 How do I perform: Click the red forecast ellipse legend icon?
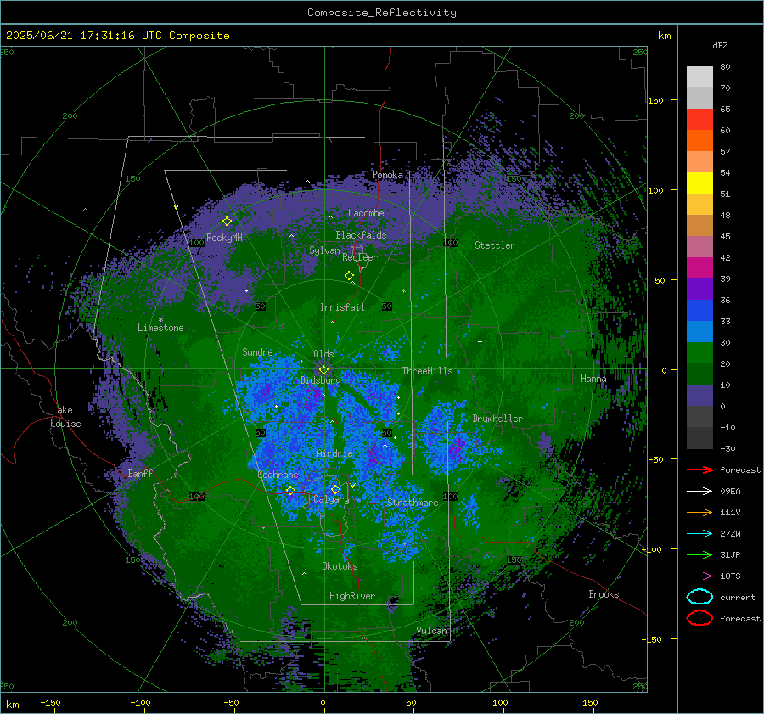(x=699, y=618)
